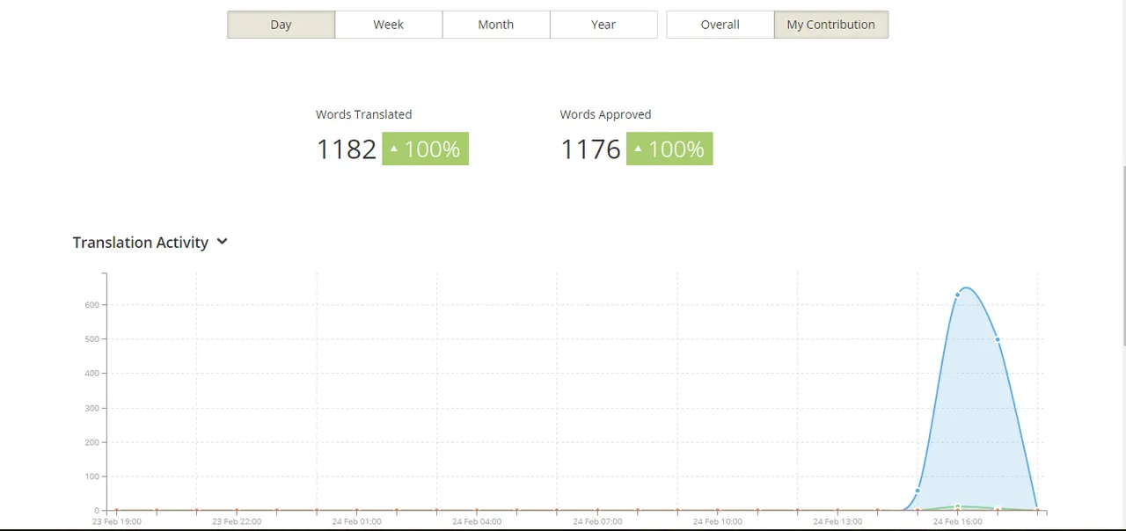The height and width of the screenshot is (531, 1126).
Task: Click the page vertical scrollbar thumb
Action: pos(1122,255)
